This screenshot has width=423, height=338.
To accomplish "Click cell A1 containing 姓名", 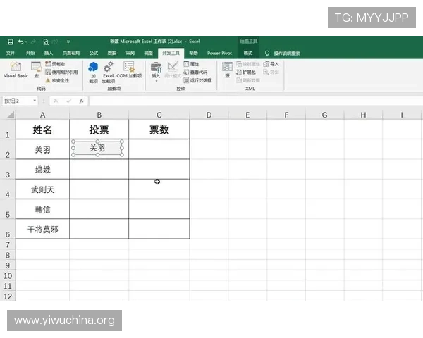I will tap(42, 130).
